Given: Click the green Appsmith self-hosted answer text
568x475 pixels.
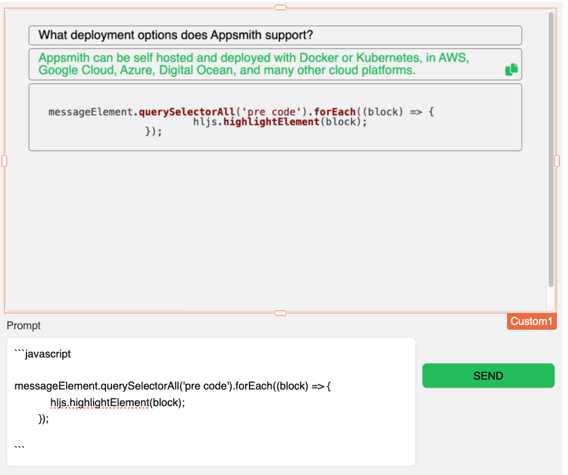Looking at the screenshot, I should [x=253, y=64].
